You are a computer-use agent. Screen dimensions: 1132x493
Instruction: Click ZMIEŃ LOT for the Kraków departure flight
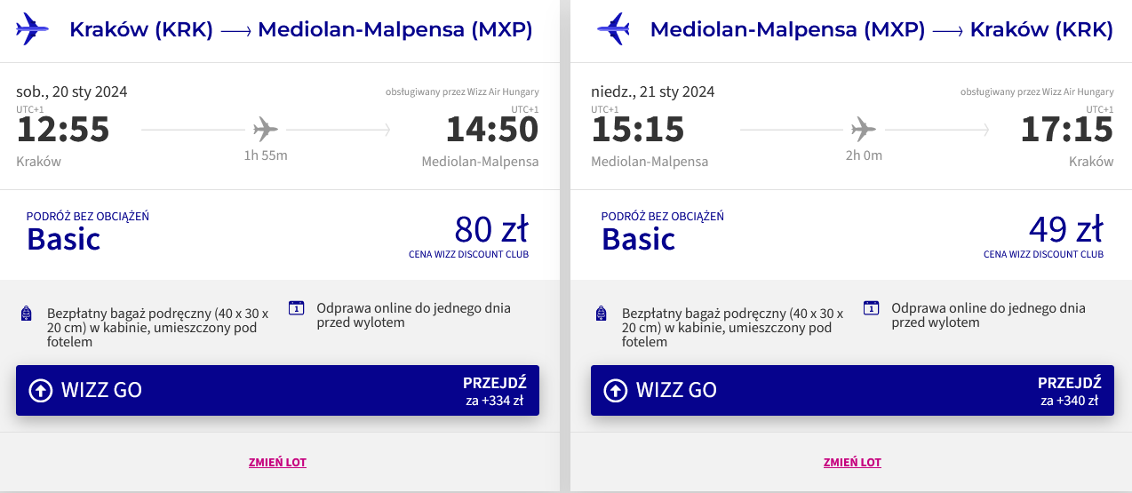click(x=277, y=462)
